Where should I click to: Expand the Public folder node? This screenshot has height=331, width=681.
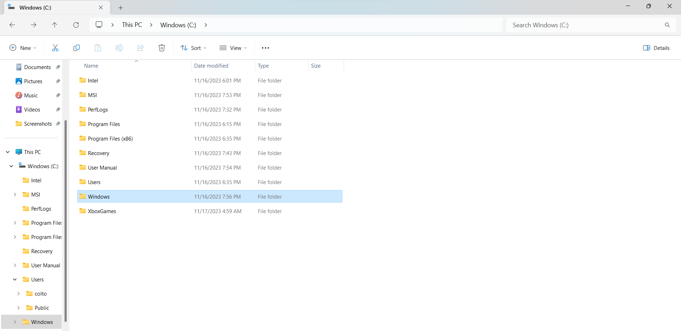18,308
